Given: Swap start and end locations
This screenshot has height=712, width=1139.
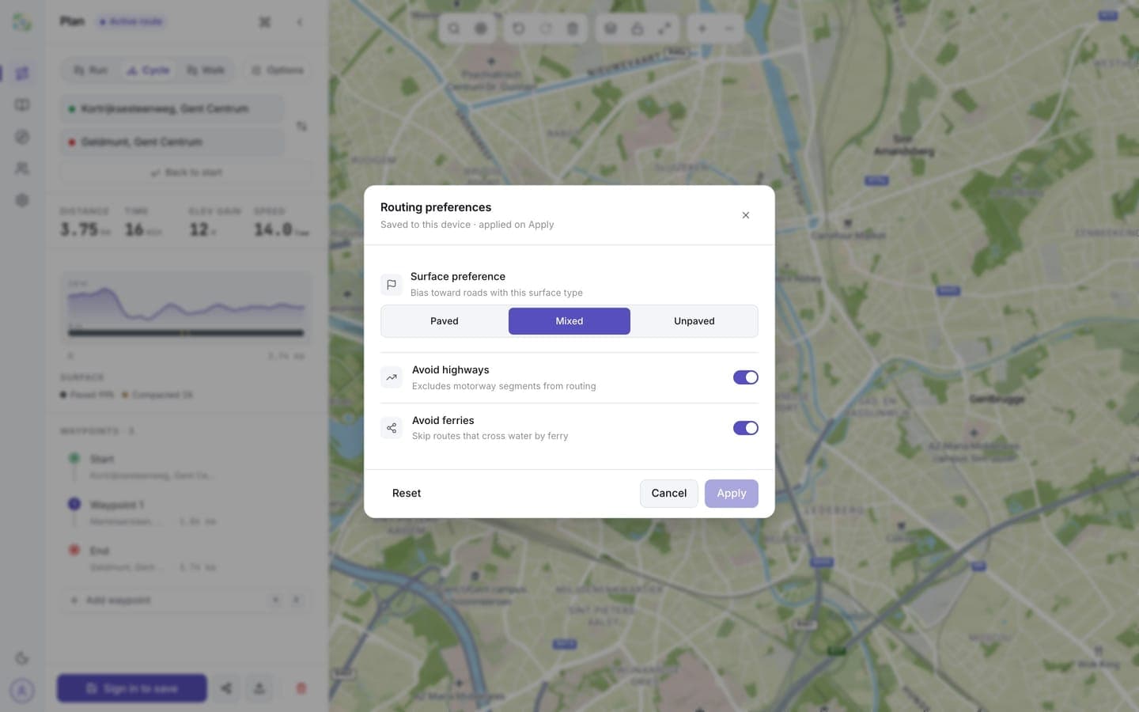Looking at the screenshot, I should 301,126.
